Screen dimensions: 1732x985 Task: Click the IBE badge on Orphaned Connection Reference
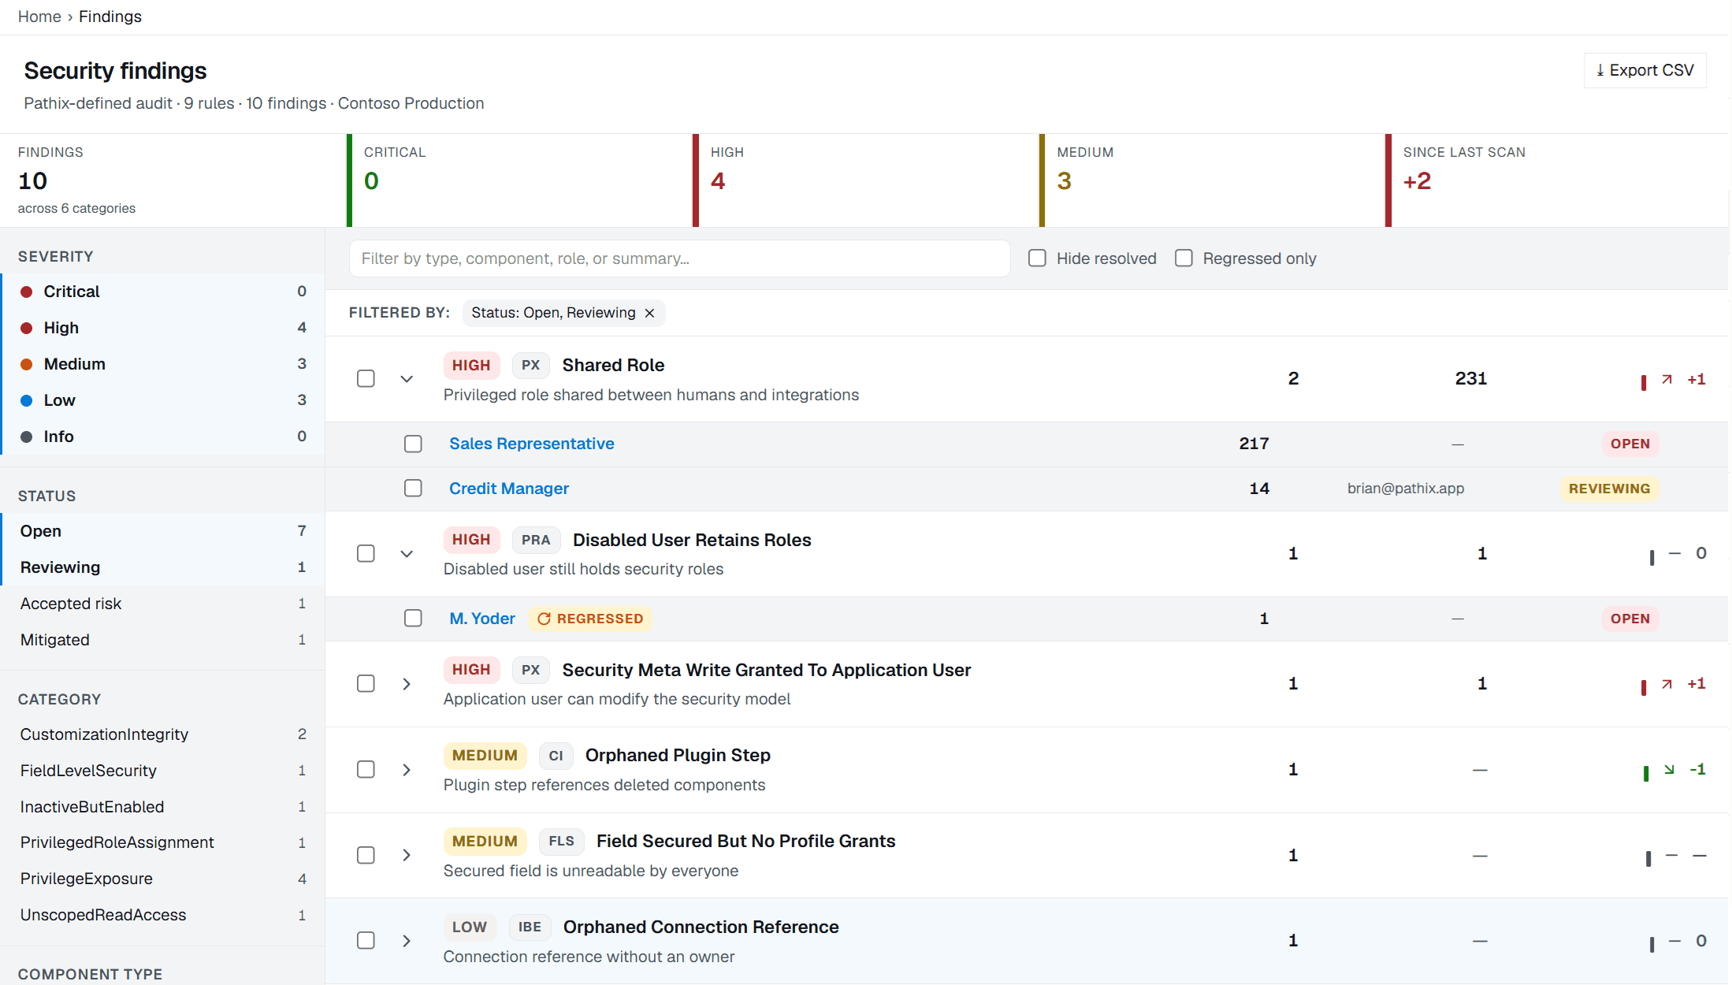530,927
